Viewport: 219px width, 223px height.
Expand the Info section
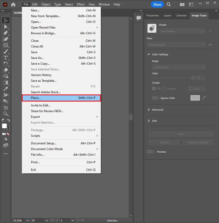point(149,121)
